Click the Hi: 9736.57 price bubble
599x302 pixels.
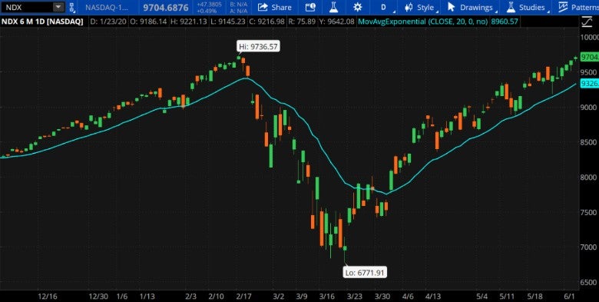tap(259, 47)
